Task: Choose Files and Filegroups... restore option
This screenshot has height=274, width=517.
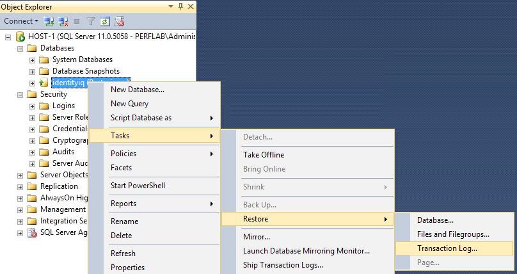Action: [454, 234]
